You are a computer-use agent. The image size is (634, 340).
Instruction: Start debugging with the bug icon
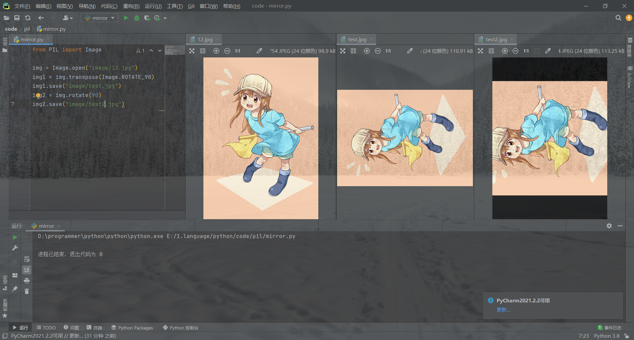tap(137, 18)
